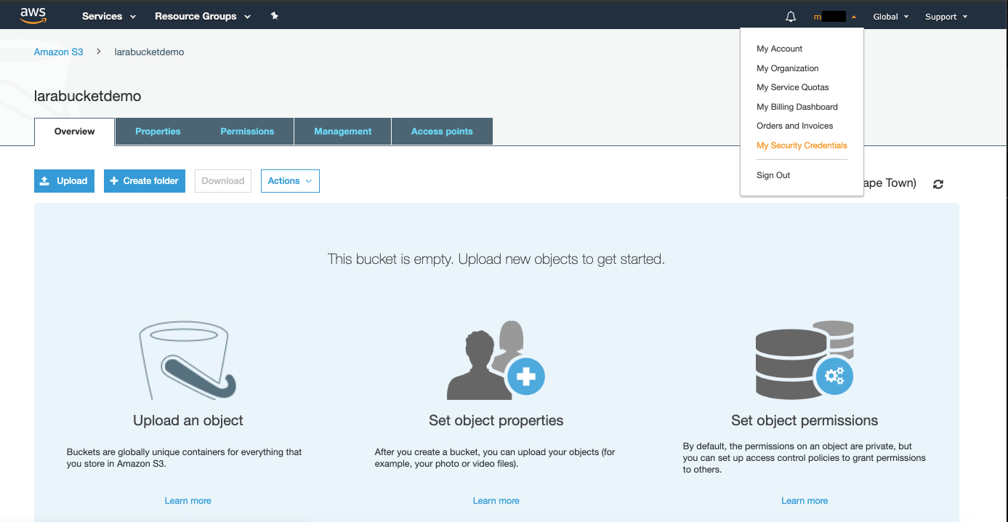Click the Upload button
1008x522 pixels.
pyautogui.click(x=64, y=180)
